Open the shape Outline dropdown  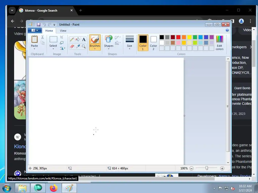[x=118, y=37]
